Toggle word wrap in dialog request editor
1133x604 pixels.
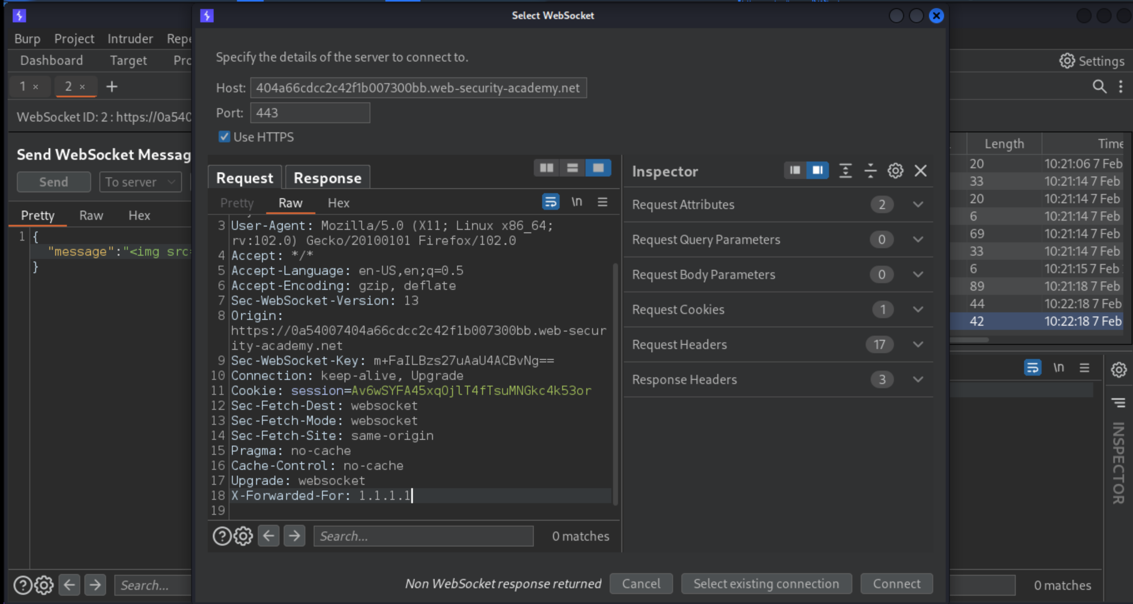click(551, 202)
